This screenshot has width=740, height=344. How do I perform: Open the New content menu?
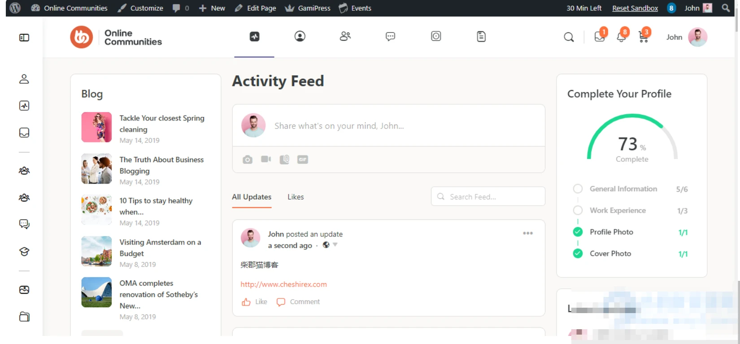point(212,8)
